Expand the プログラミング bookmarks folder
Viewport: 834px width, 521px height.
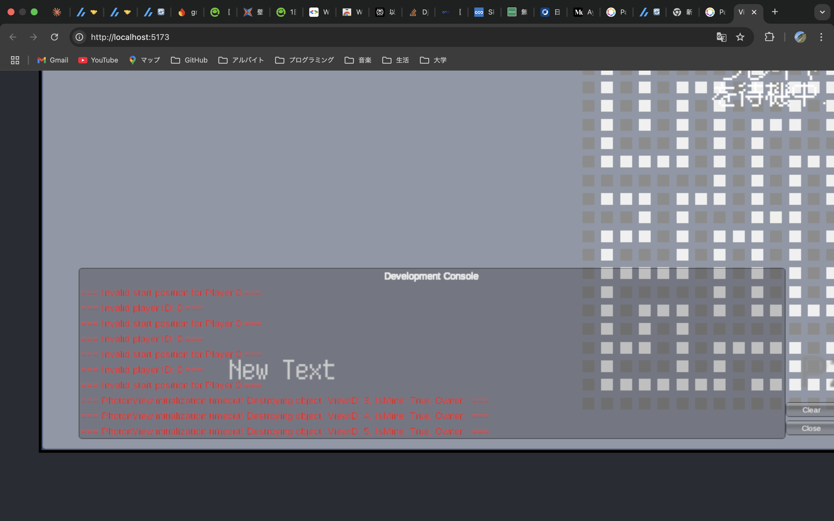coord(304,60)
